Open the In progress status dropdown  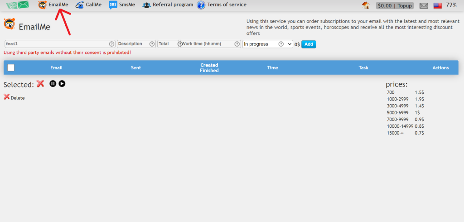coord(268,44)
